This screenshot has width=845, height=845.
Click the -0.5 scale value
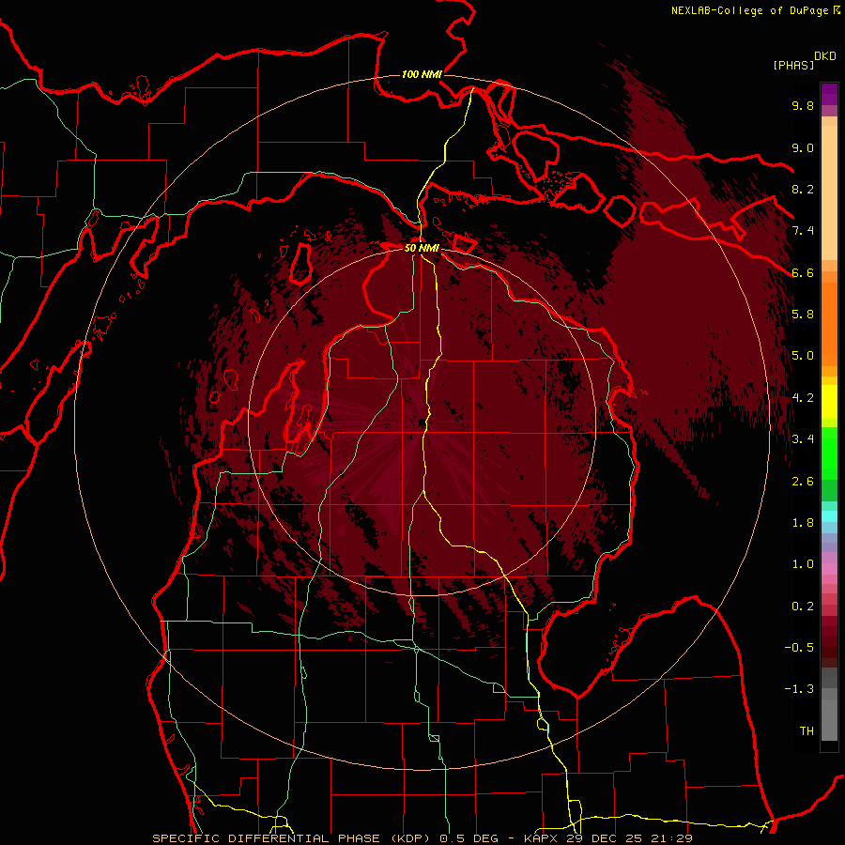(x=799, y=648)
